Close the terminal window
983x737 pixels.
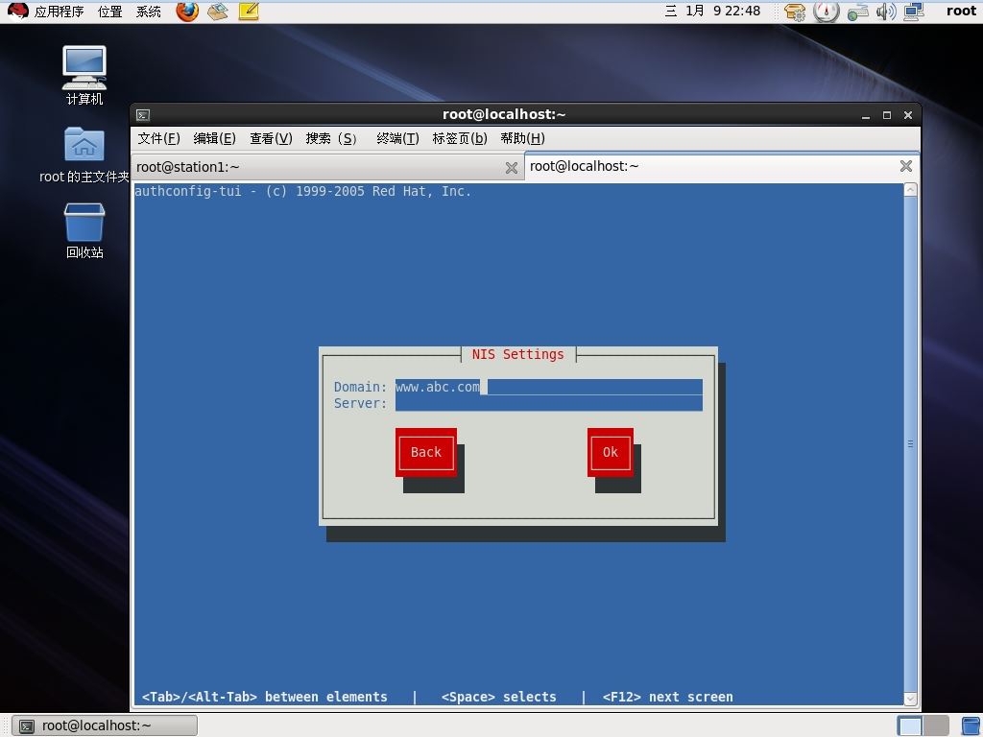[x=908, y=115]
